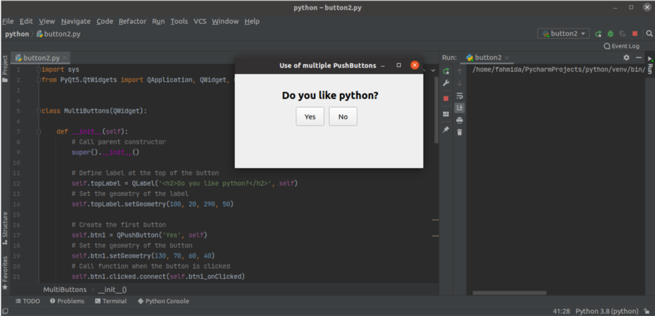This screenshot has width=655, height=316.
Task: Stop the running process in Run panel
Action: [446, 98]
